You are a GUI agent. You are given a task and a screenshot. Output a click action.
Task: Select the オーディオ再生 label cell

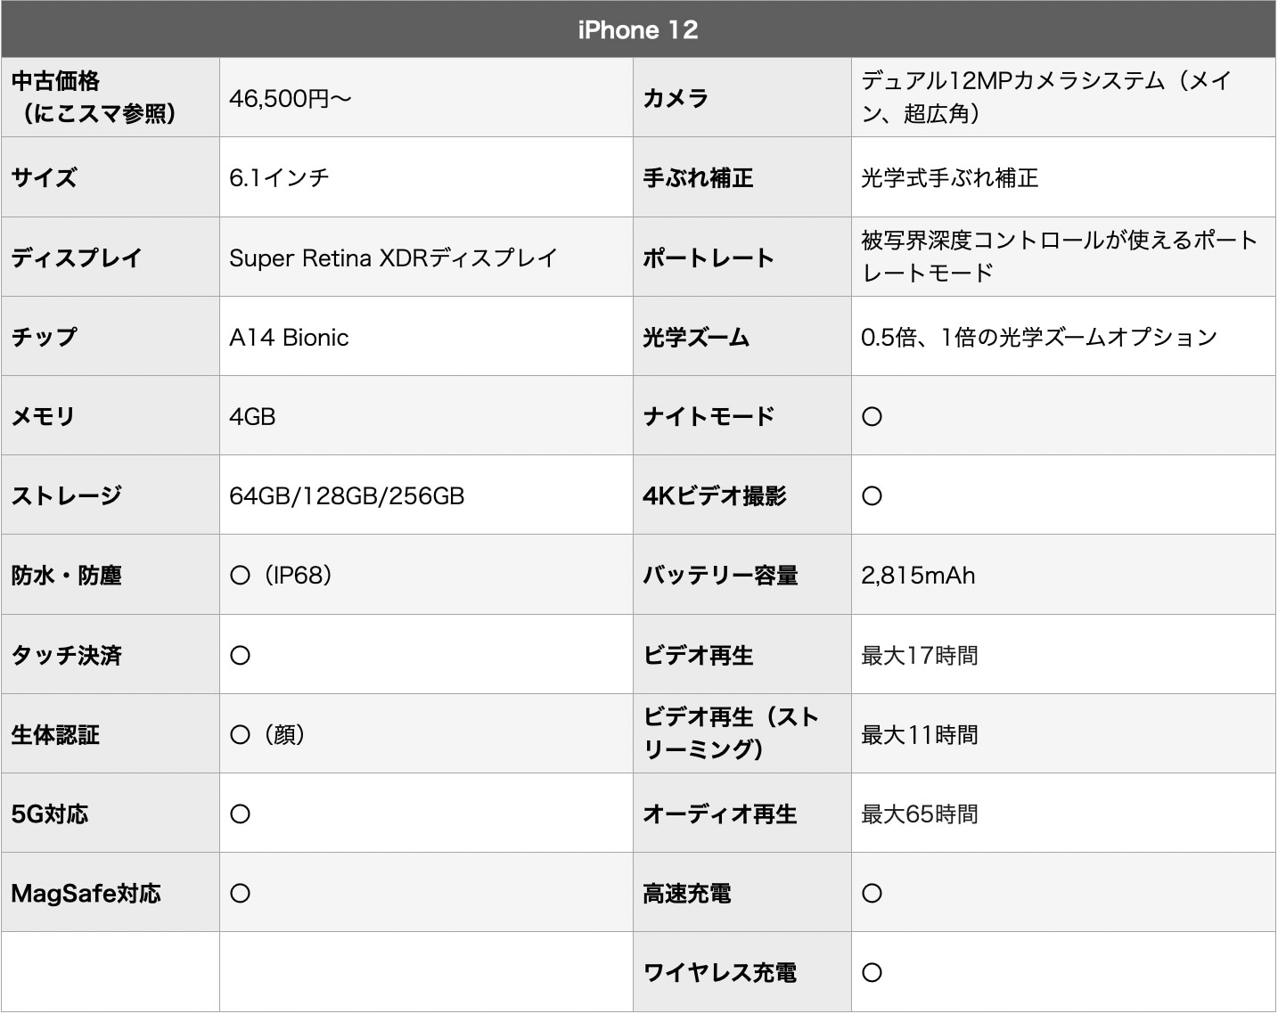742,814
